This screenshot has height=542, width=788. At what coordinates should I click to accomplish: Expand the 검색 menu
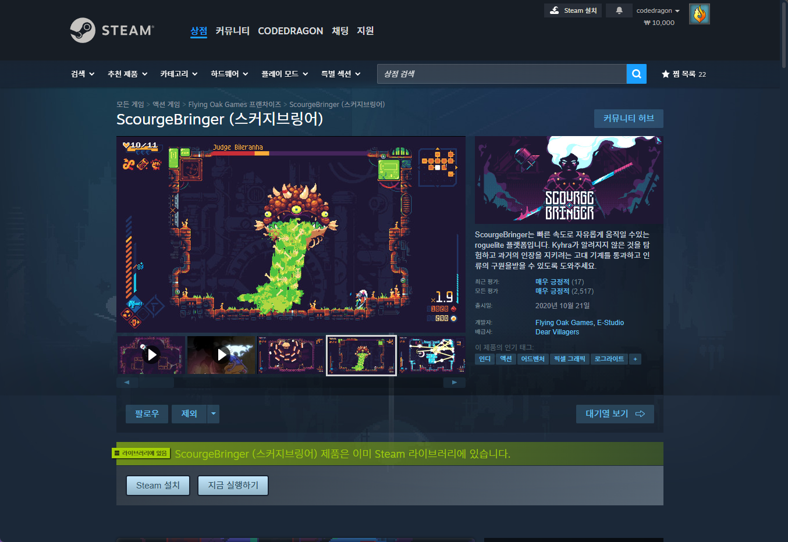(x=83, y=74)
